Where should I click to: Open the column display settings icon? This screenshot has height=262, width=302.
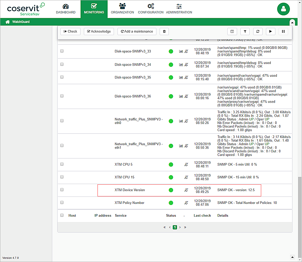[x=232, y=31]
